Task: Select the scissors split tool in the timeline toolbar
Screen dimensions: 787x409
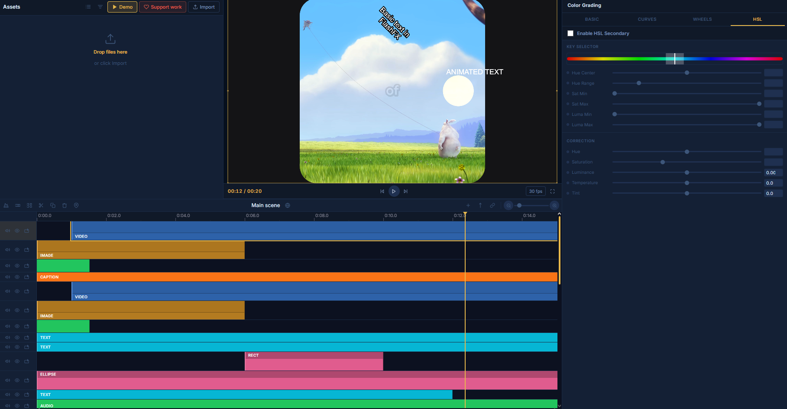Action: 41,205
